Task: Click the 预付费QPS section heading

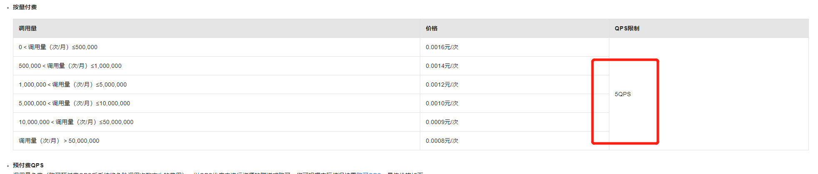Action: (x=28, y=165)
